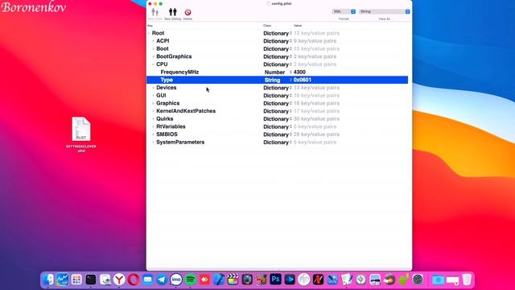Click the New Child toolbar icon
Viewport: 515px width, 290px height.
pyautogui.click(x=155, y=13)
